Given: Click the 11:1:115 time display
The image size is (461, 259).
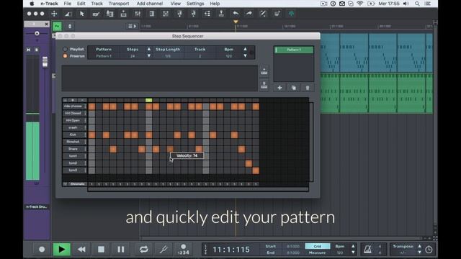Looking at the screenshot, I should pyautogui.click(x=231, y=250).
